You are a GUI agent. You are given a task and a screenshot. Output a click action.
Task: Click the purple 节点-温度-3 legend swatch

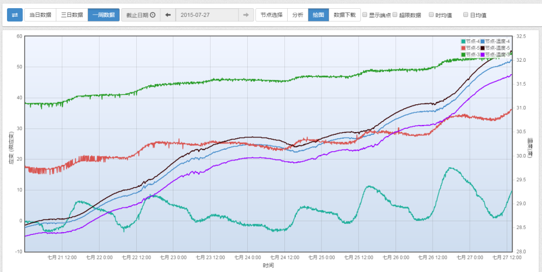tap(482, 55)
